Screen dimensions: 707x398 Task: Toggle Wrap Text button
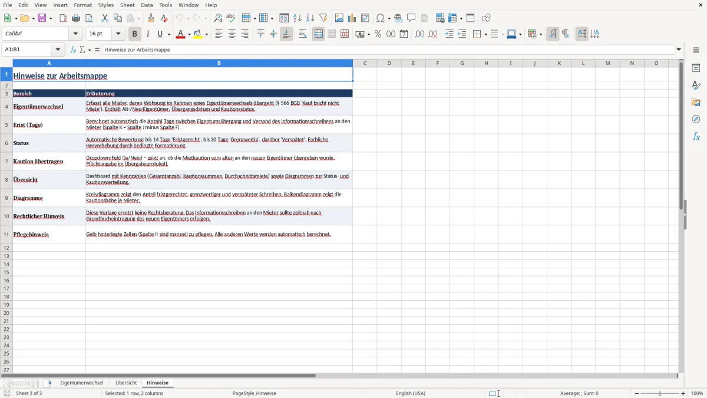303,34
